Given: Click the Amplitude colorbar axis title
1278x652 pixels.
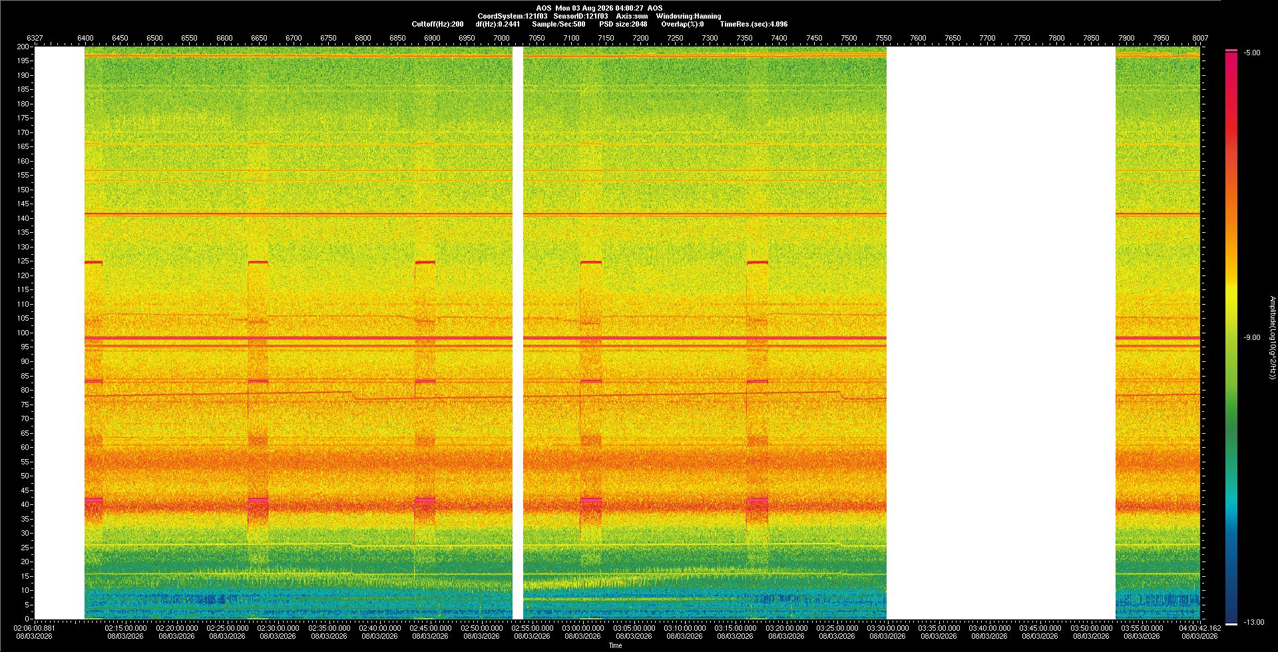Looking at the screenshot, I should 1272,338.
